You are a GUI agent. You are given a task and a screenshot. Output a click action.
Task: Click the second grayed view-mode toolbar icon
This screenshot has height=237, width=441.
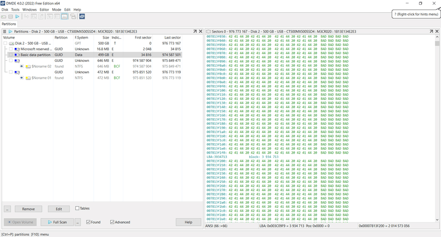(x=57, y=17)
